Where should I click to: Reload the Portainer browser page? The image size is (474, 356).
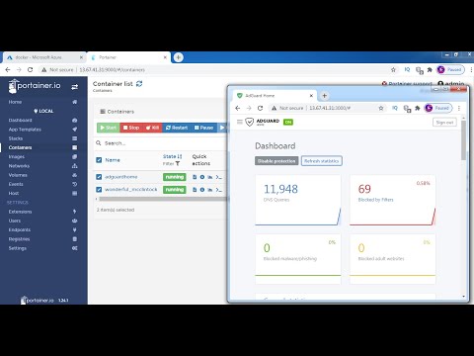30,69
